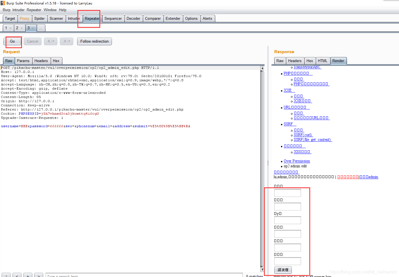Select Repeater request tab 3
This screenshot has width=399, height=277.
click(28, 28)
